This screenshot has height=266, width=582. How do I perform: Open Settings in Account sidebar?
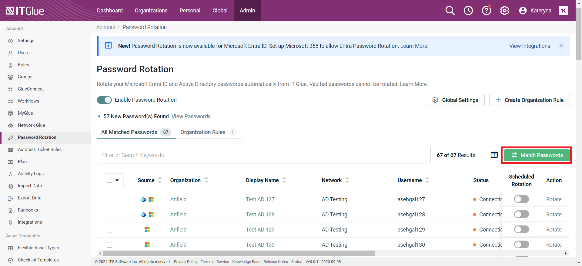[26, 41]
